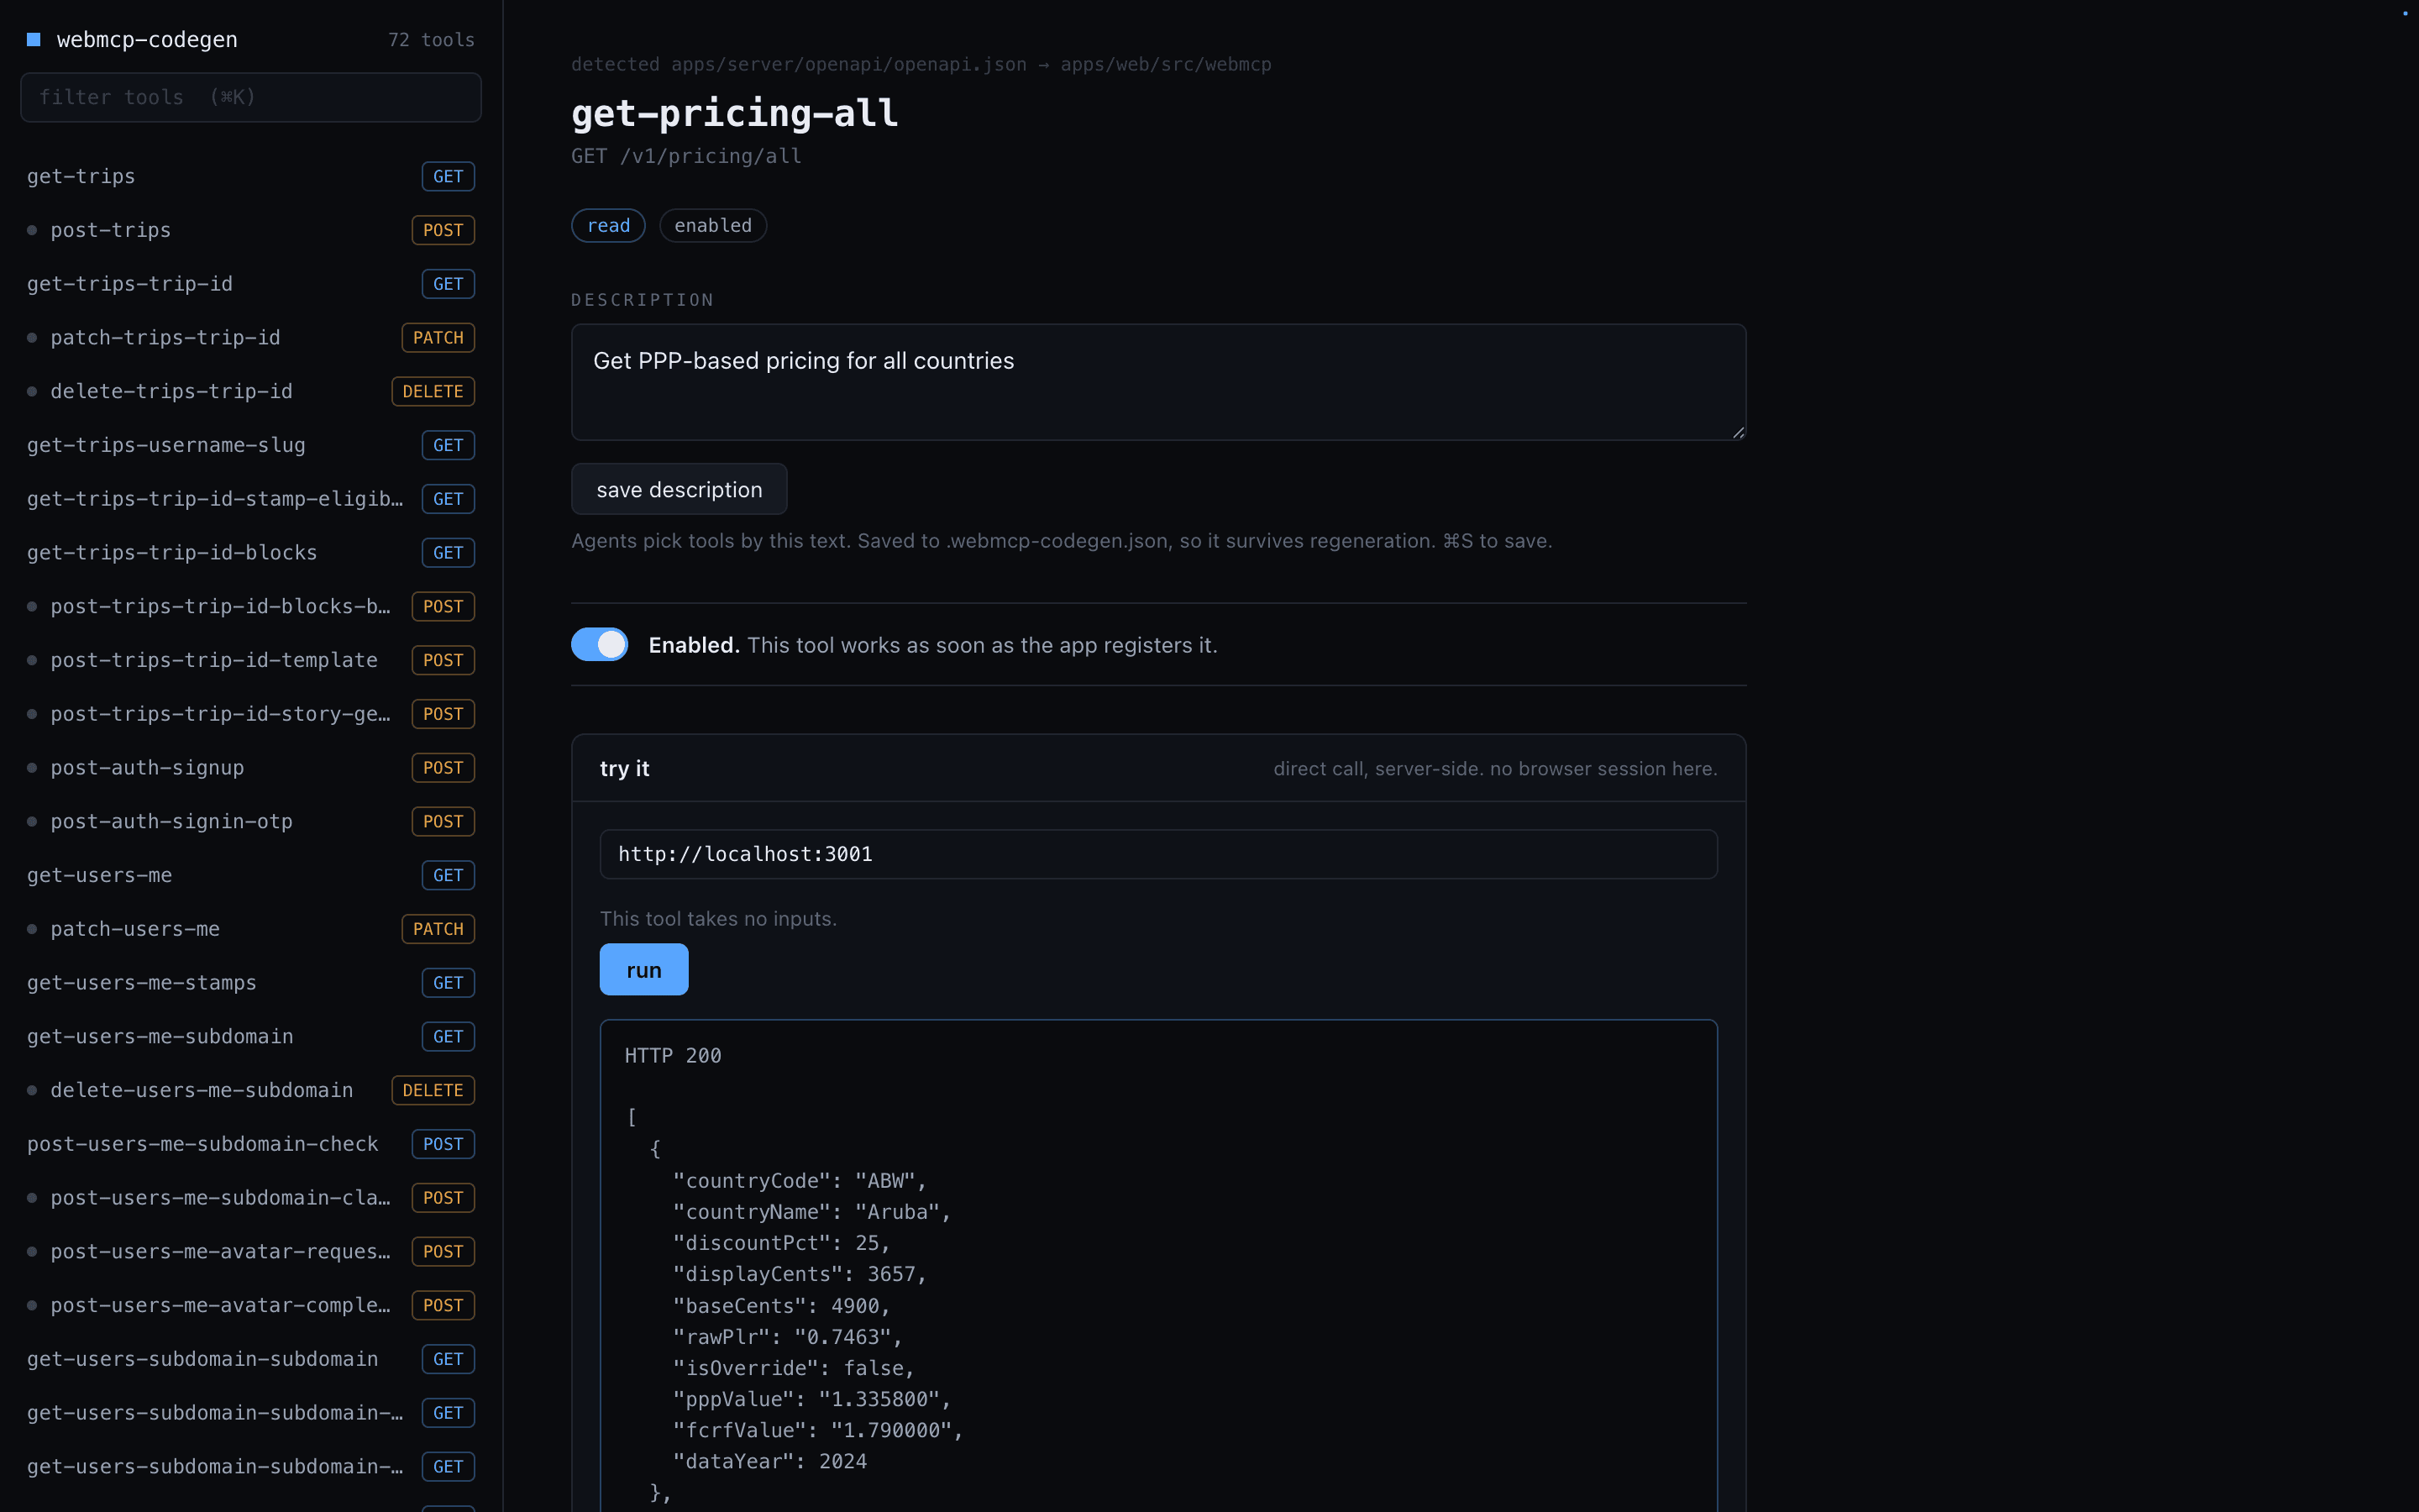Click the "countryName": "Aruba" line
Viewport: 2419px width, 1512px height.
click(x=811, y=1212)
